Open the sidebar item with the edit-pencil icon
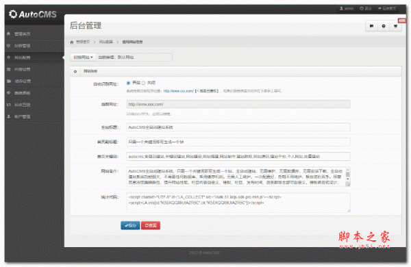The width and height of the screenshot is (411, 267). click(x=34, y=46)
